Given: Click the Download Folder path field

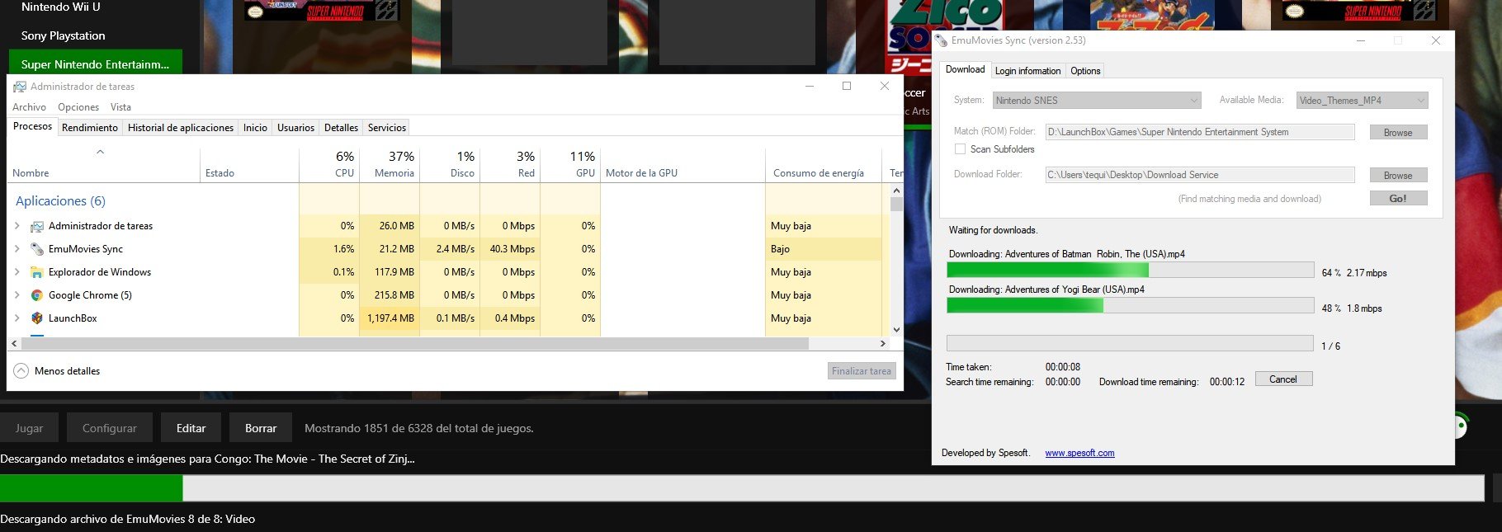Looking at the screenshot, I should coord(1200,175).
